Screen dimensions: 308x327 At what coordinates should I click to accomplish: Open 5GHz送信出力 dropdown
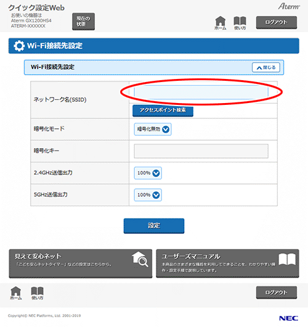tap(148, 195)
